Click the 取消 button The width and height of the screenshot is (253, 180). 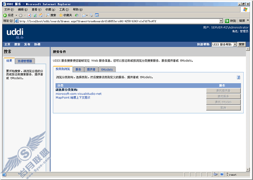click(x=223, y=108)
